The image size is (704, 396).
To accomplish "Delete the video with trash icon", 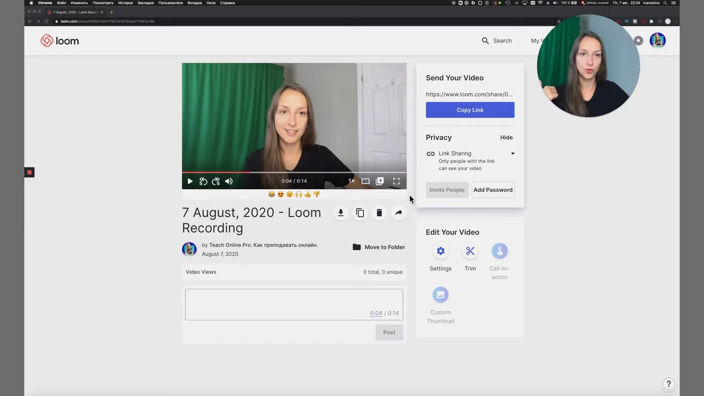I will coord(379,213).
